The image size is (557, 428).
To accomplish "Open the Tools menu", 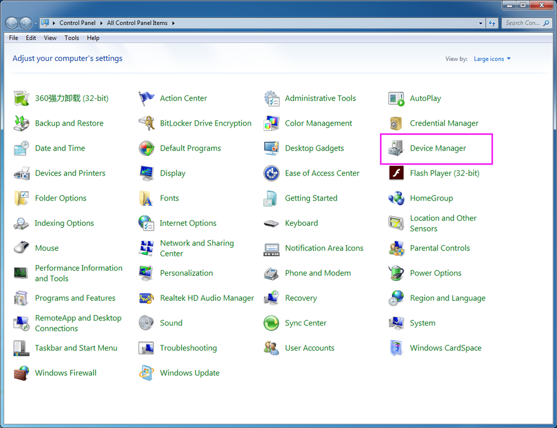I will point(72,38).
